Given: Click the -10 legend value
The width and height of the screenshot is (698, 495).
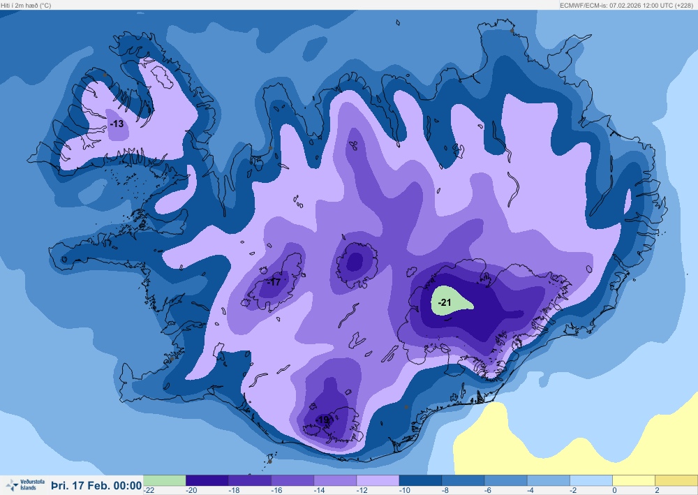Looking at the screenshot, I should click(x=405, y=491).
